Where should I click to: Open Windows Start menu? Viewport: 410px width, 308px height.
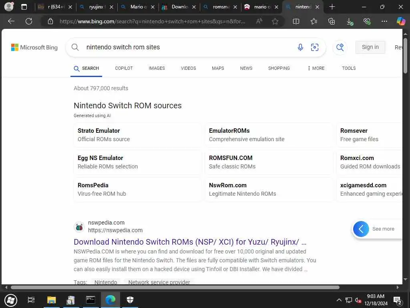pos(11,300)
